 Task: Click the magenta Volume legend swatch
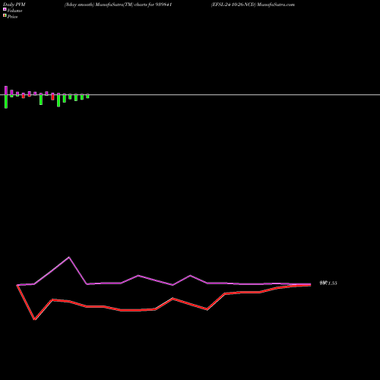point(5,10)
